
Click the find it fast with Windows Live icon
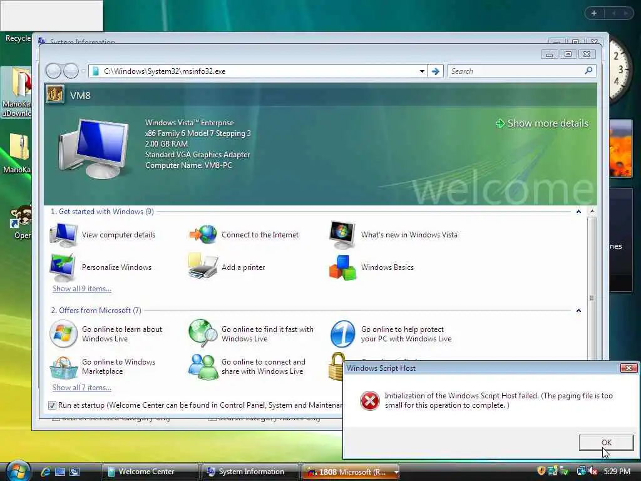click(203, 333)
